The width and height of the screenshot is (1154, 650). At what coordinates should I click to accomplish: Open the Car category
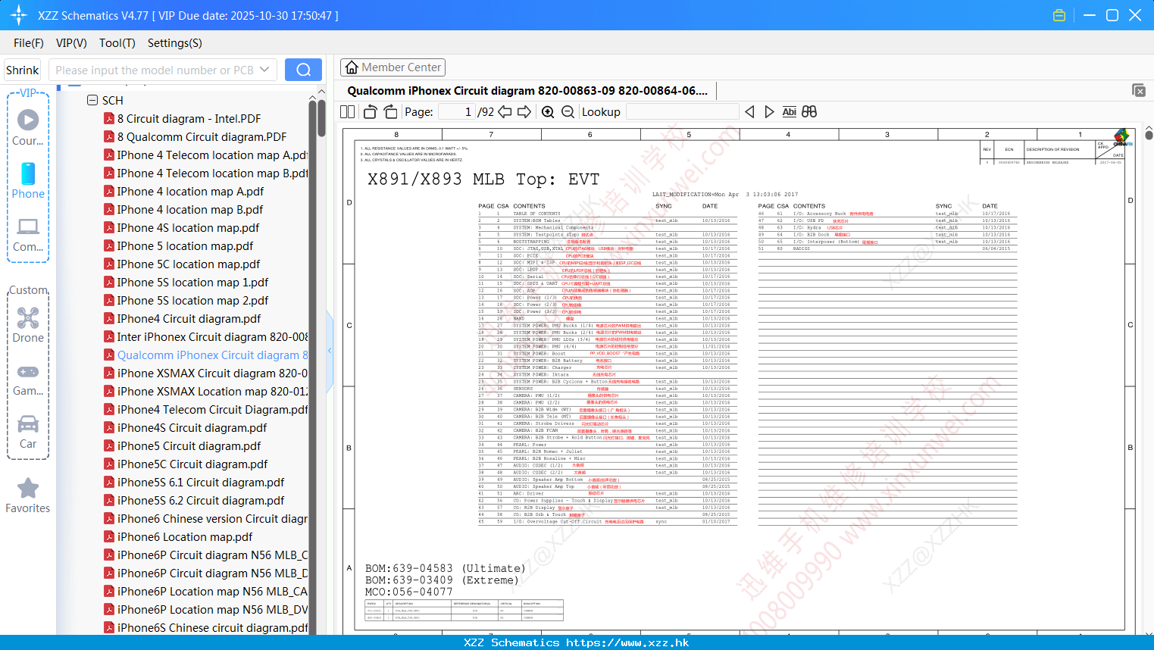click(x=28, y=432)
